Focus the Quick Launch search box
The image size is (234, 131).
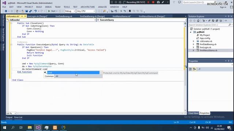click(199, 3)
